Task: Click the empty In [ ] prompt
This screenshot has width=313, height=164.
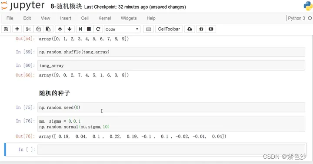Action: (x=27, y=149)
